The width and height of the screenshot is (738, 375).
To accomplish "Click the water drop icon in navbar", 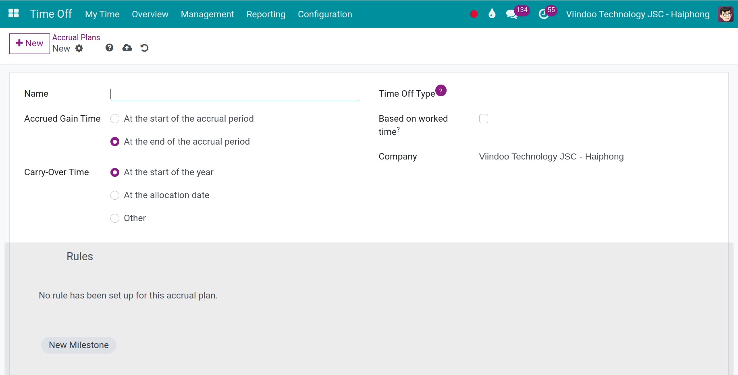I will click(x=492, y=14).
